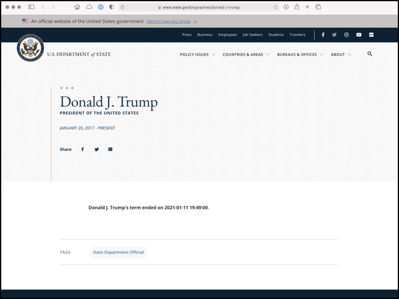The width and height of the screenshot is (399, 299).
Task: Open State Department Facebook icon in header
Action: (323, 35)
